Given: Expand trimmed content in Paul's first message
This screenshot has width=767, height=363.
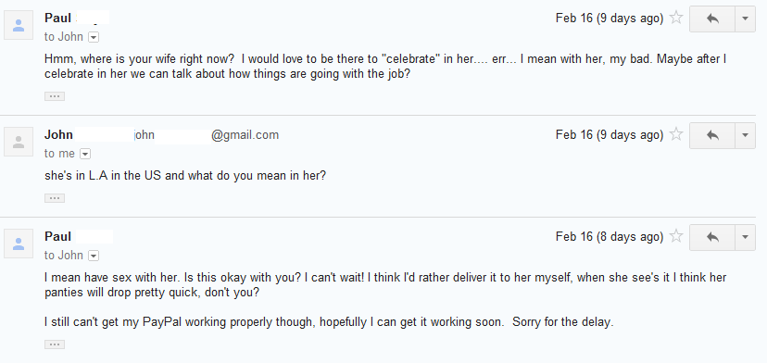Looking at the screenshot, I should tap(55, 96).
